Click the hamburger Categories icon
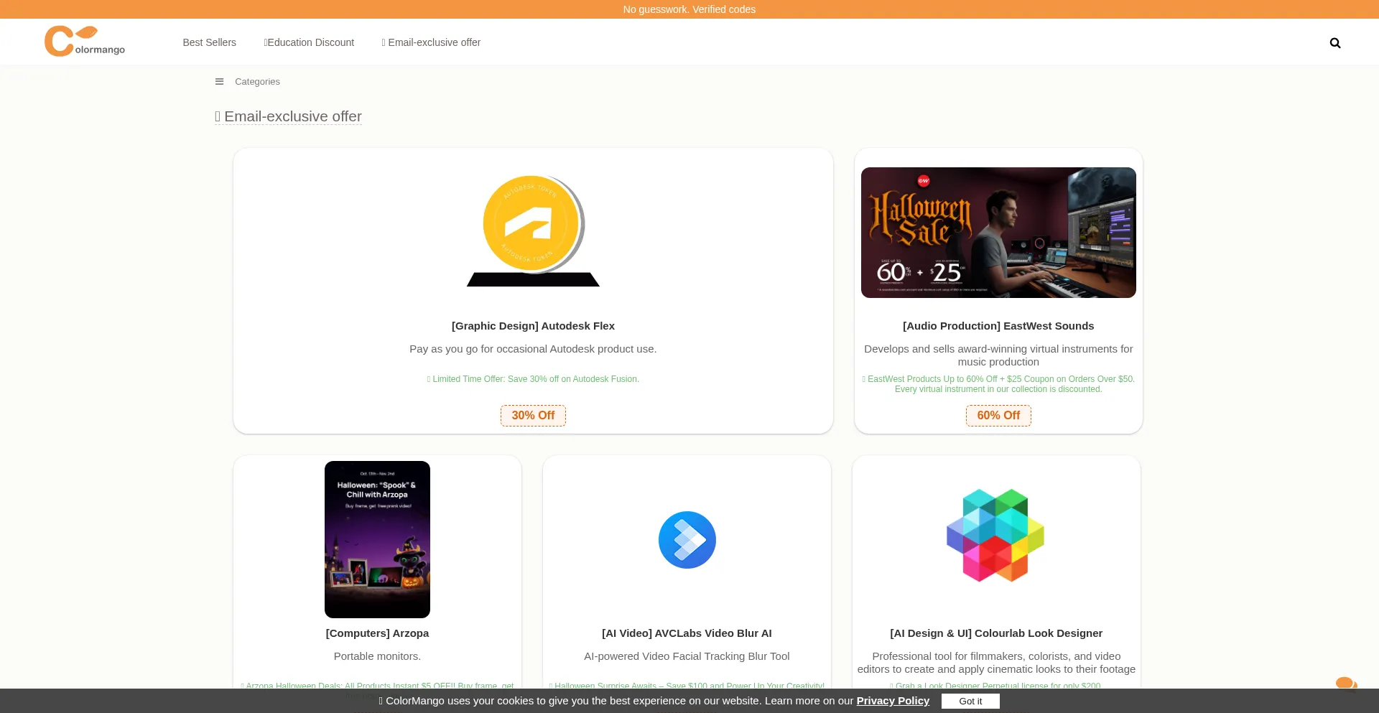 [x=219, y=82]
